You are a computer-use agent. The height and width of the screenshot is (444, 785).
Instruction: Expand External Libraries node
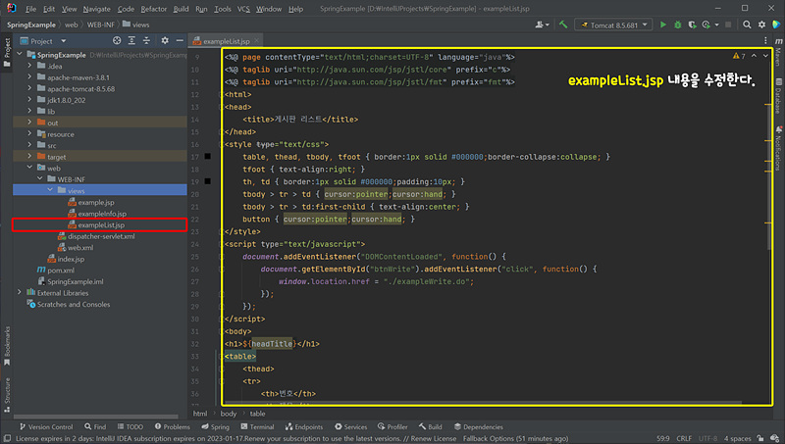point(20,292)
